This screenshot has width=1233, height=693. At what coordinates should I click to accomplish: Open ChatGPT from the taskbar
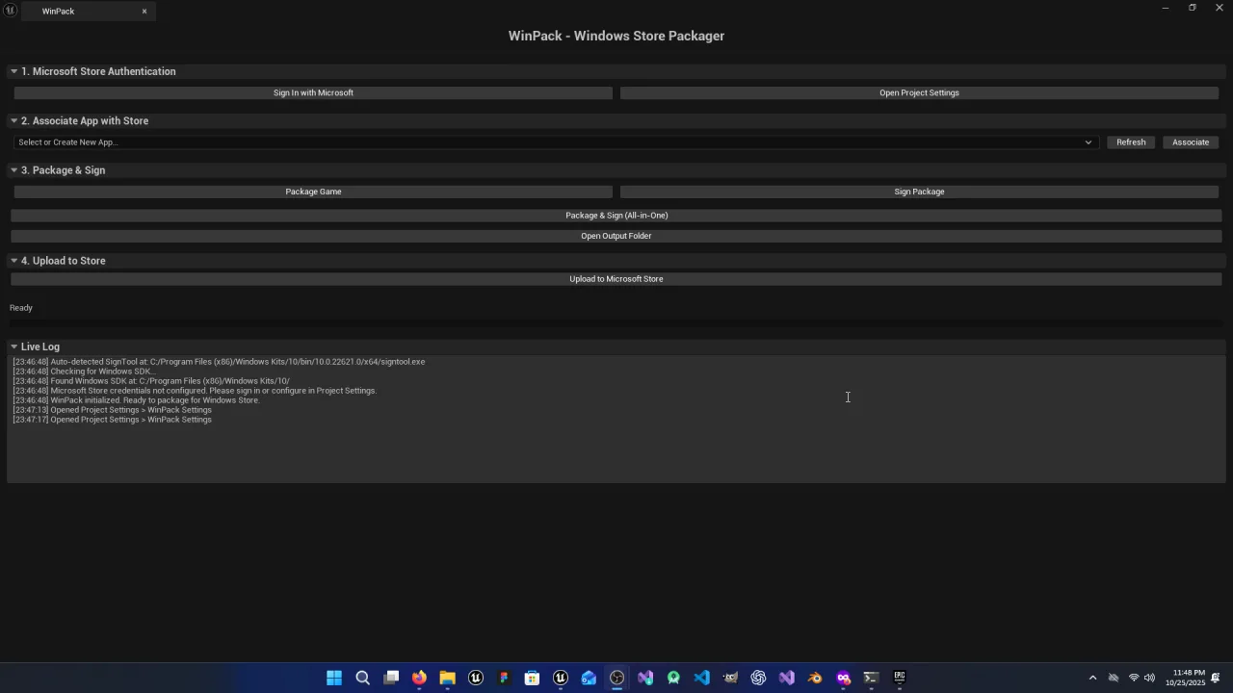click(758, 678)
